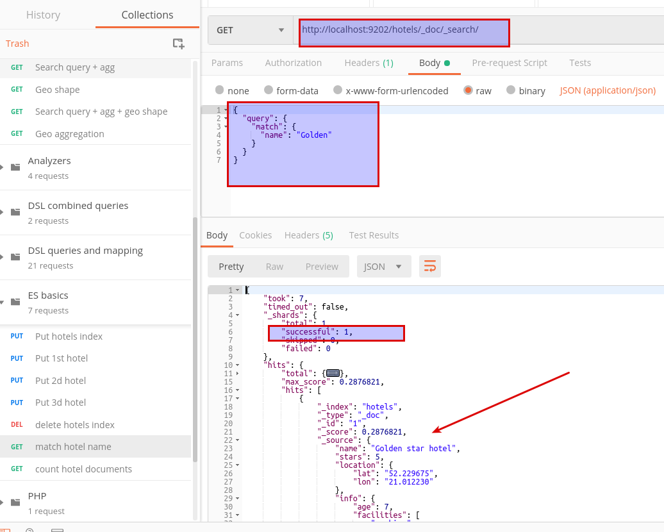Switch to the History tab
Screen dimensions: 664x532
pos(44,15)
